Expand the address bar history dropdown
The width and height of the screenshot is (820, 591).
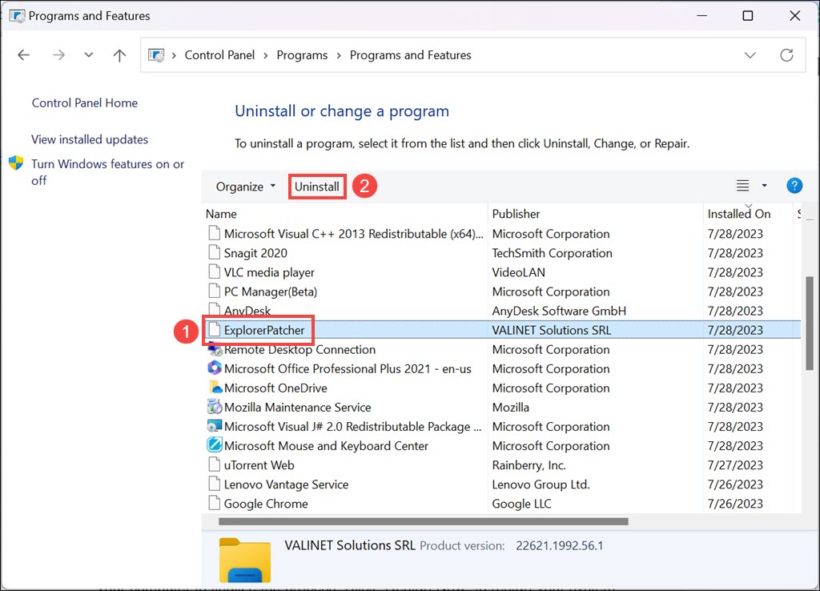(750, 55)
